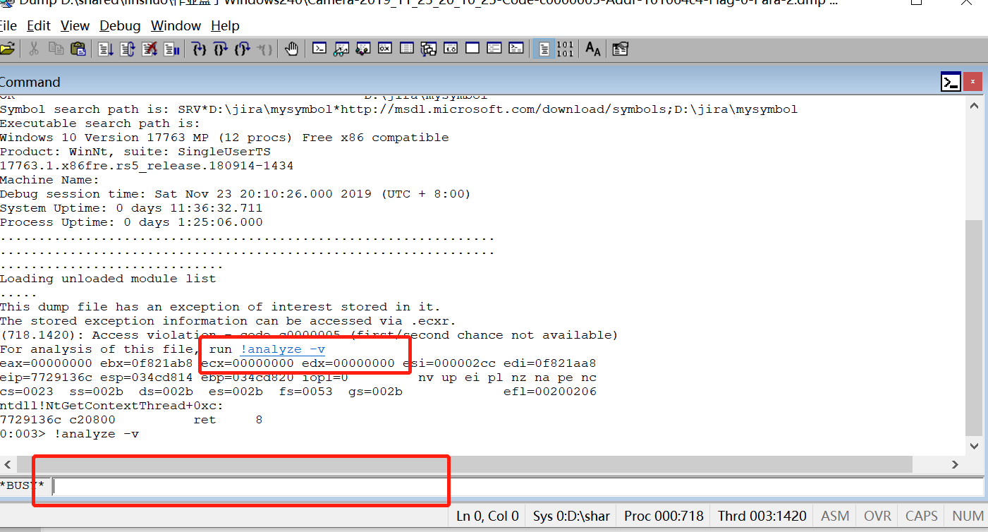
Task: Click the Go debug icon
Action: coord(104,48)
